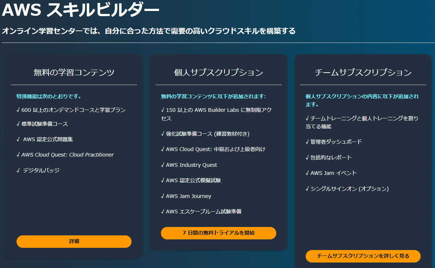Viewport: 435px width, 268px height.
Task: Click the checkmark beside 標準試験準備コース
Action: (18, 124)
